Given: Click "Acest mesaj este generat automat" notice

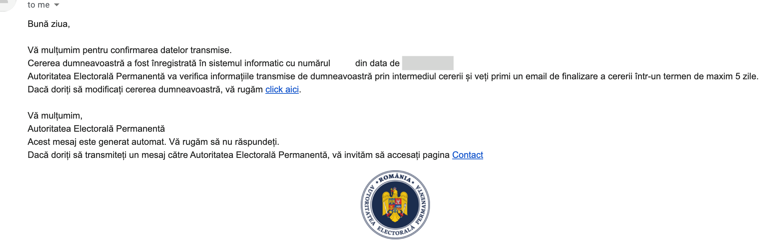Looking at the screenshot, I should pyautogui.click(x=153, y=142).
